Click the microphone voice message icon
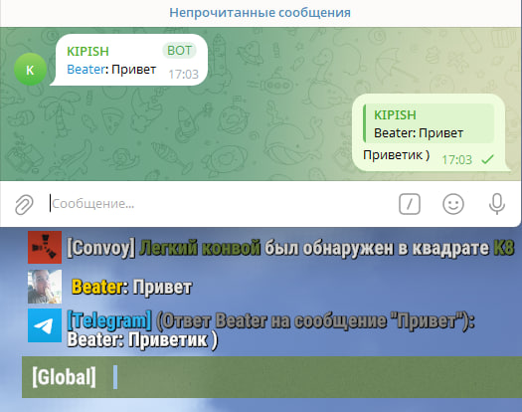This screenshot has height=412, width=522. click(x=497, y=204)
